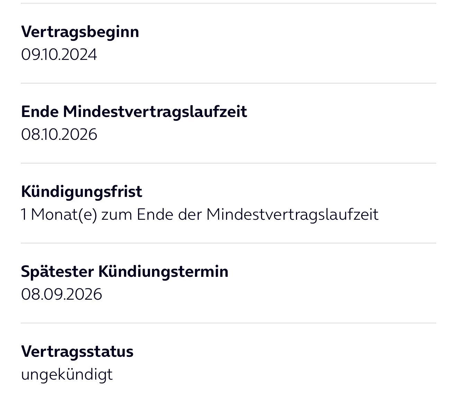Click the Ende Mindestvertragslaufzeit label
The height and width of the screenshot is (417, 457).
(x=134, y=112)
